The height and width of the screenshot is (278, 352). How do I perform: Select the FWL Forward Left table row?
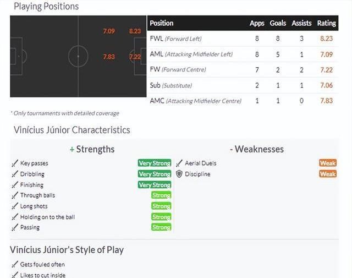coord(243,39)
